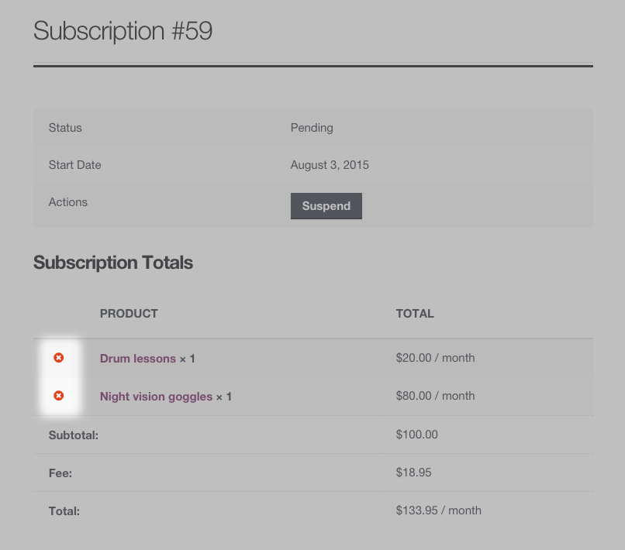Click the Subscription #59 heading
Viewport: 625px width, 550px height.
click(x=123, y=31)
